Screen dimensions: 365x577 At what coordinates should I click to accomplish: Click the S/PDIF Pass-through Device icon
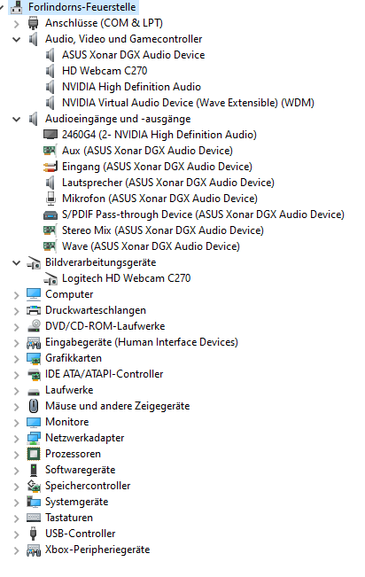click(50, 214)
